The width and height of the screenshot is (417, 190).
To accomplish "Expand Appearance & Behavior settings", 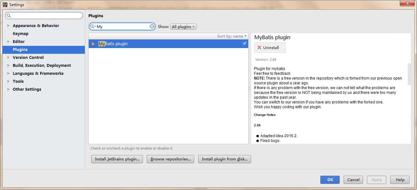I will [9, 26].
